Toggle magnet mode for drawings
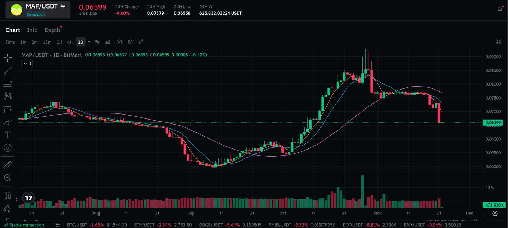The width and height of the screenshot is (508, 228). (7, 196)
